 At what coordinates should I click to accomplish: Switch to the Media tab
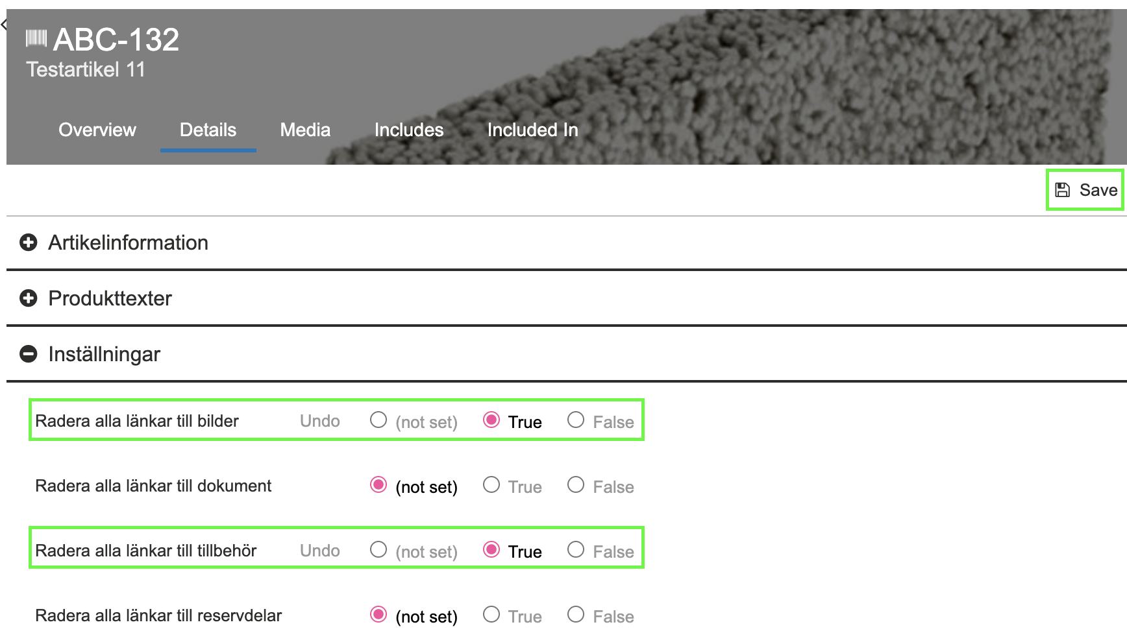[x=305, y=130]
